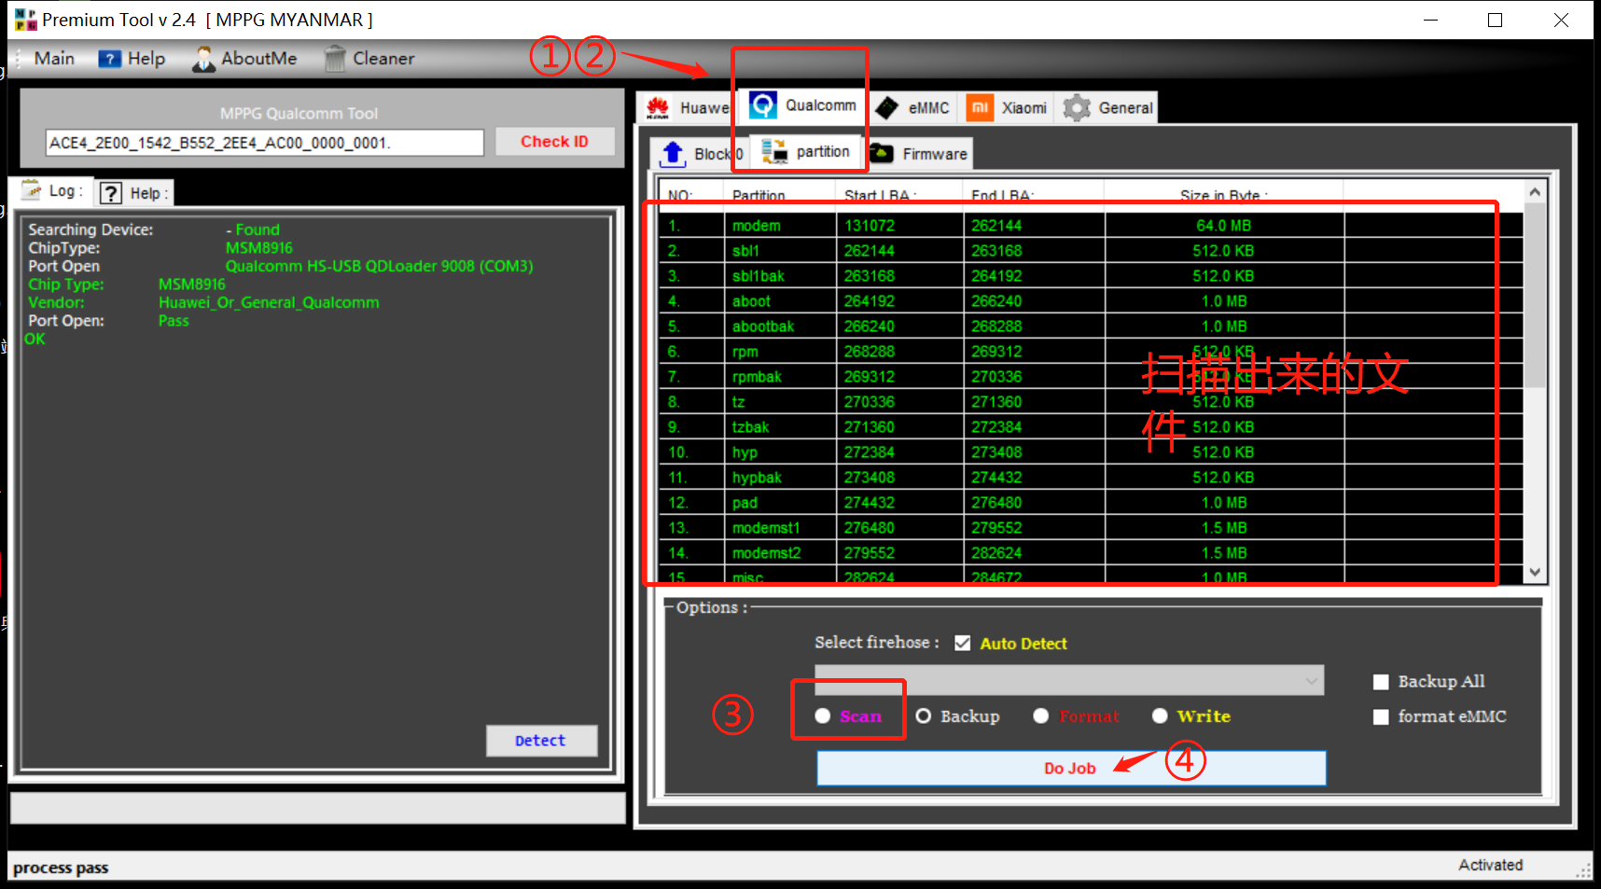Click the Help question-mark icon in menu bar
This screenshot has height=889, width=1601.
pyautogui.click(x=110, y=59)
